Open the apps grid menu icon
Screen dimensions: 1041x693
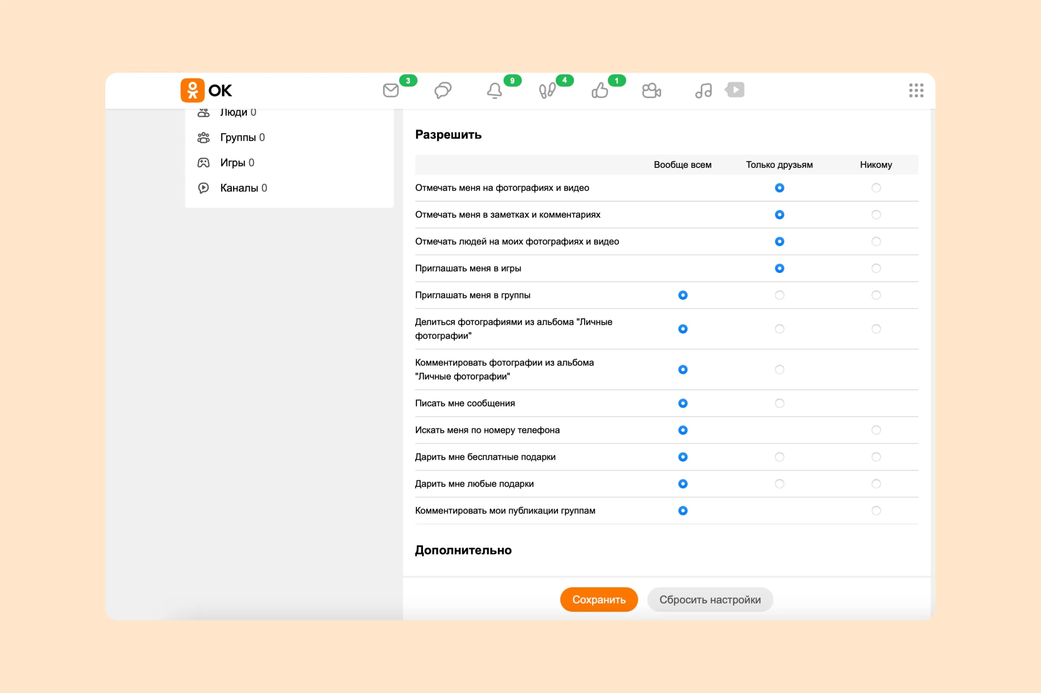(x=916, y=90)
